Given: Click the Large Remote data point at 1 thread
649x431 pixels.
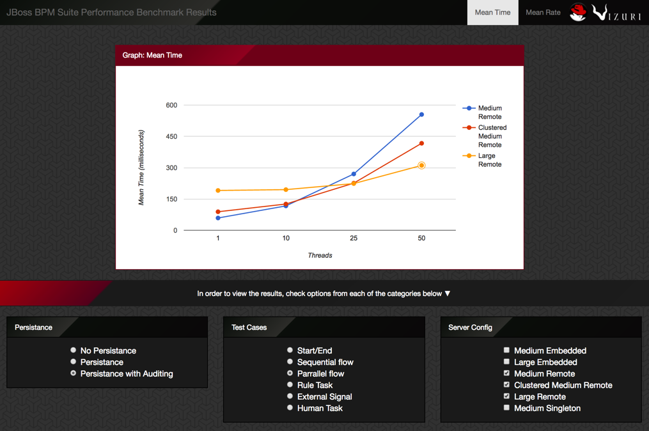Looking at the screenshot, I should tap(218, 191).
